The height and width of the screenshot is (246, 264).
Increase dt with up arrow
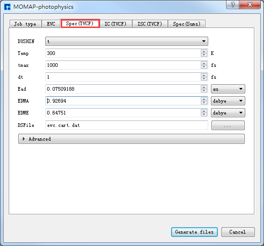[204, 75]
